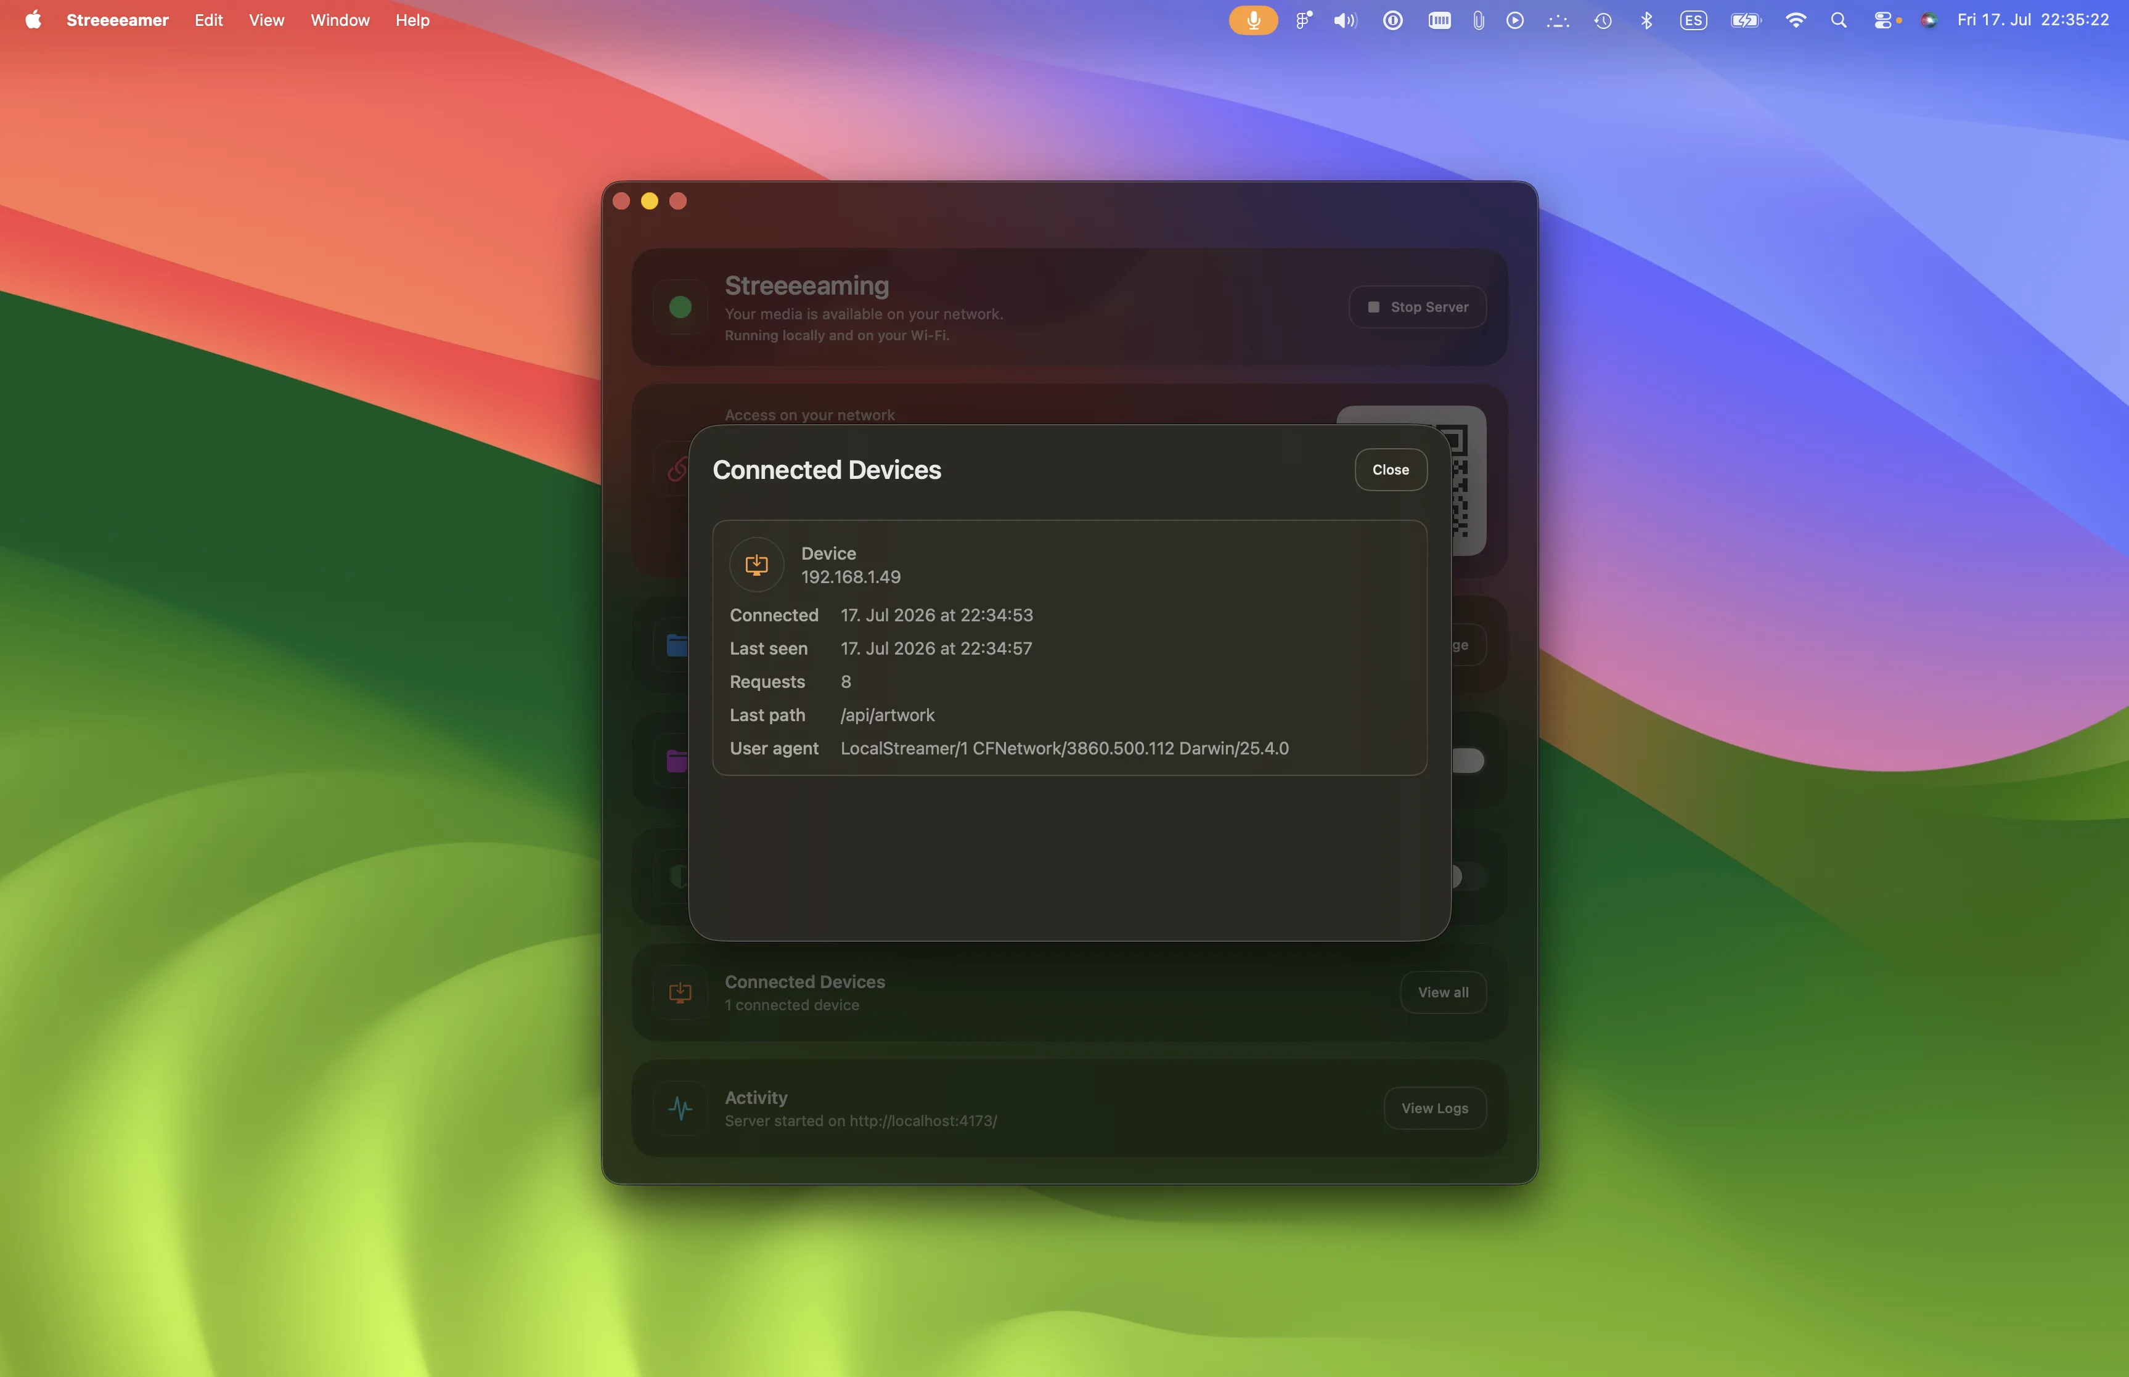The height and width of the screenshot is (1377, 2129).
Task: Open the Bluetooth menu
Action: pos(1646,20)
